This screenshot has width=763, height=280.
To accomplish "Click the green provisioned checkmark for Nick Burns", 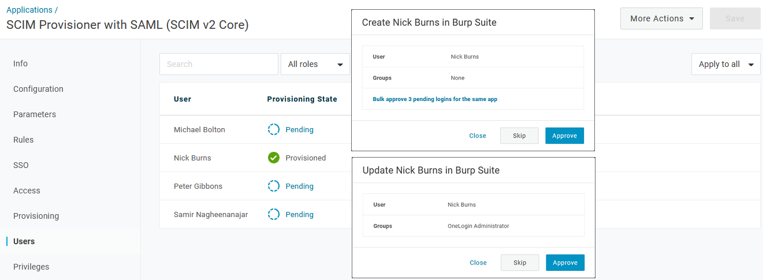I will click(274, 158).
